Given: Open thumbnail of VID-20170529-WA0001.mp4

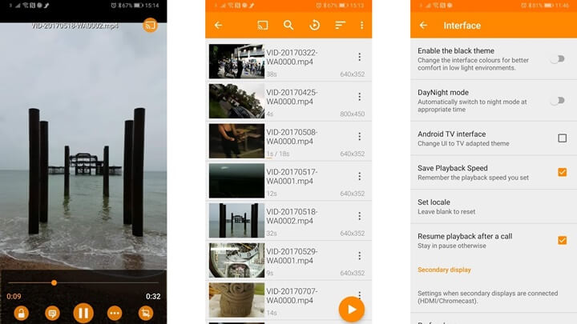Looking at the screenshot, I should pyautogui.click(x=236, y=260).
